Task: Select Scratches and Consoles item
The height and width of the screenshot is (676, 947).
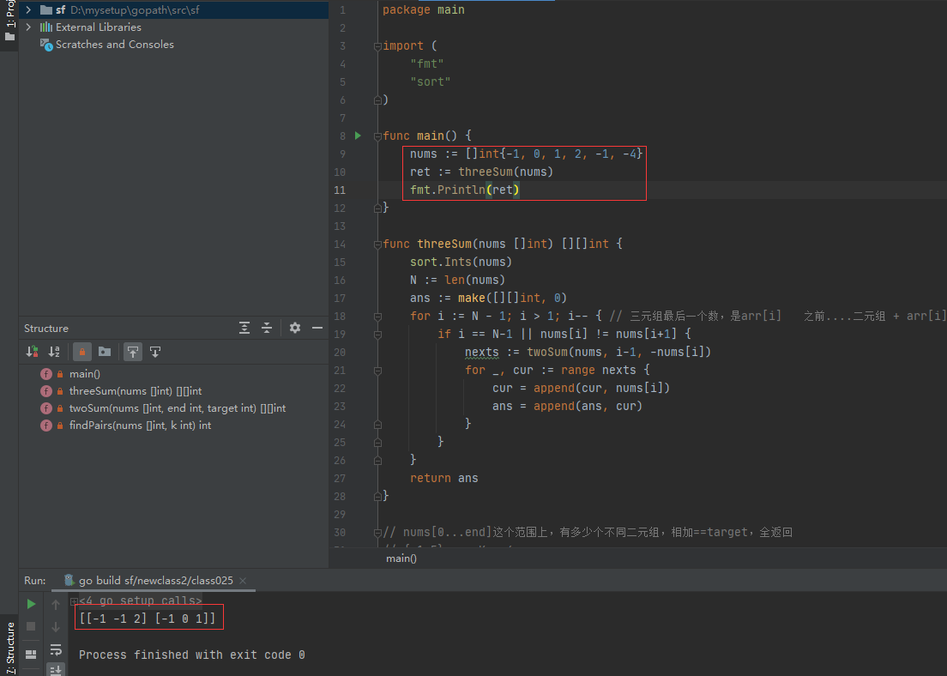Action: point(115,44)
